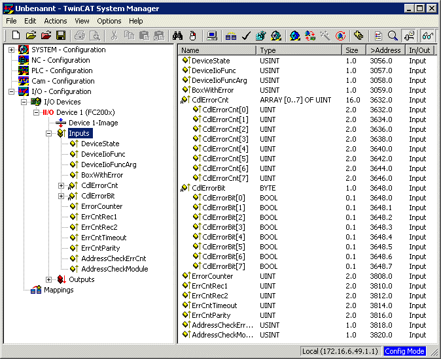The image size is (441, 359).
Task: Select CdlErrorBit[5] row in list
Action: [307, 247]
